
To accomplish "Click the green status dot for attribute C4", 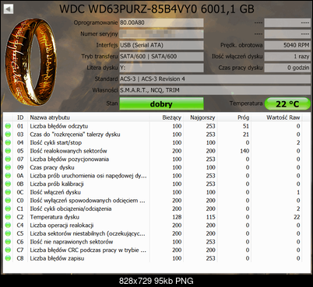I will click(8, 226).
